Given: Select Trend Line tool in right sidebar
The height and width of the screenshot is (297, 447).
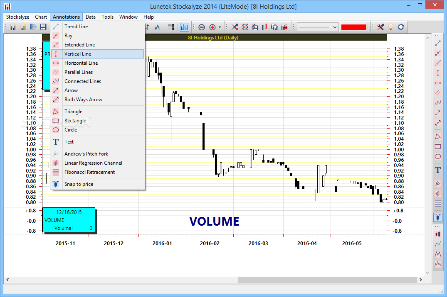Looking at the screenshot, I should point(437,43).
